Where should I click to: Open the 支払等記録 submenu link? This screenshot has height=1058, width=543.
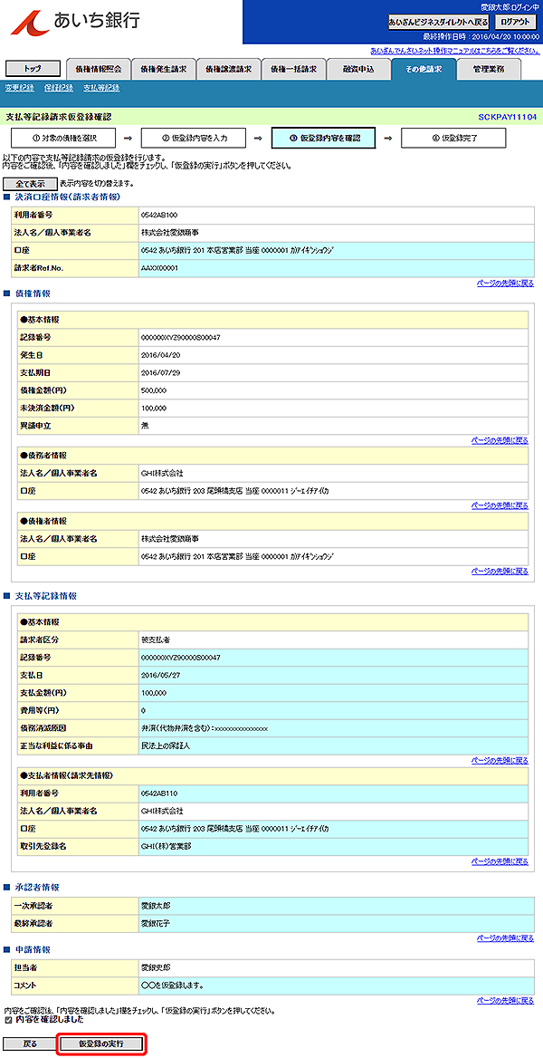102,88
